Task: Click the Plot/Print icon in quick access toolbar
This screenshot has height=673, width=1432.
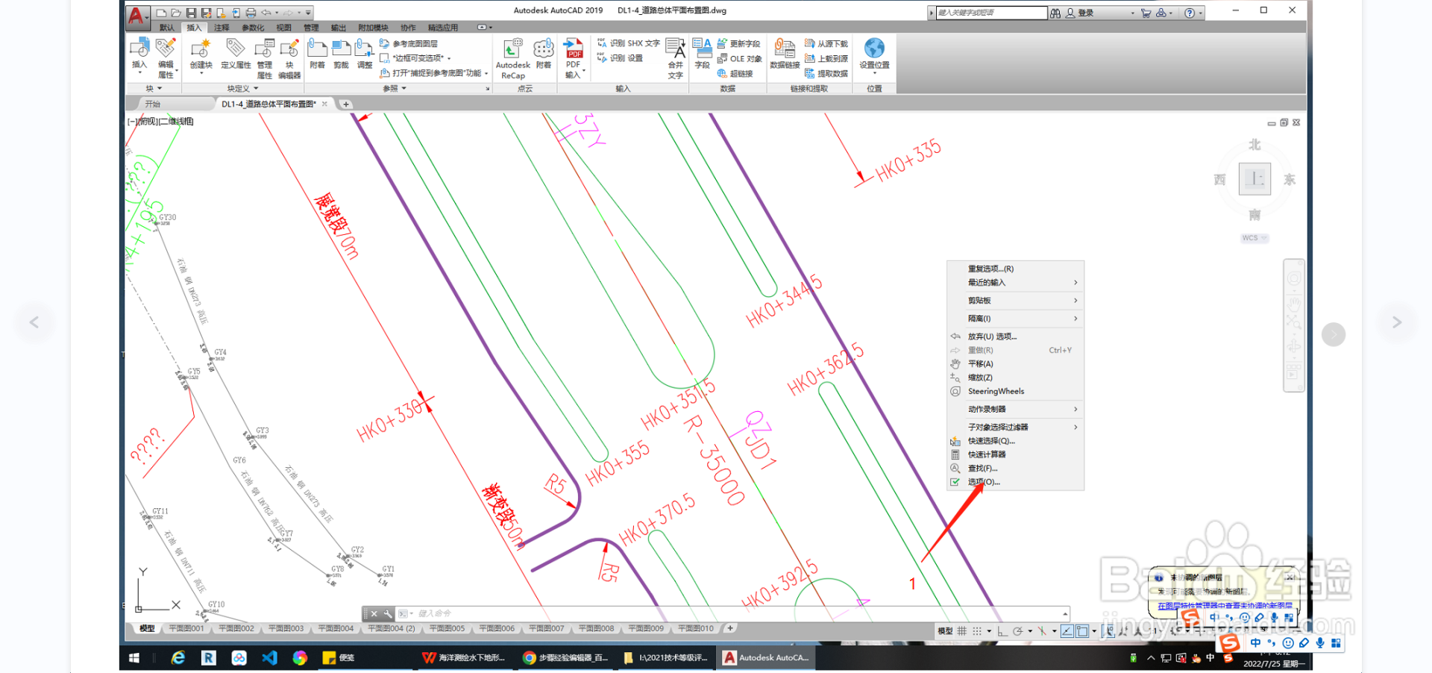Action: 251,13
